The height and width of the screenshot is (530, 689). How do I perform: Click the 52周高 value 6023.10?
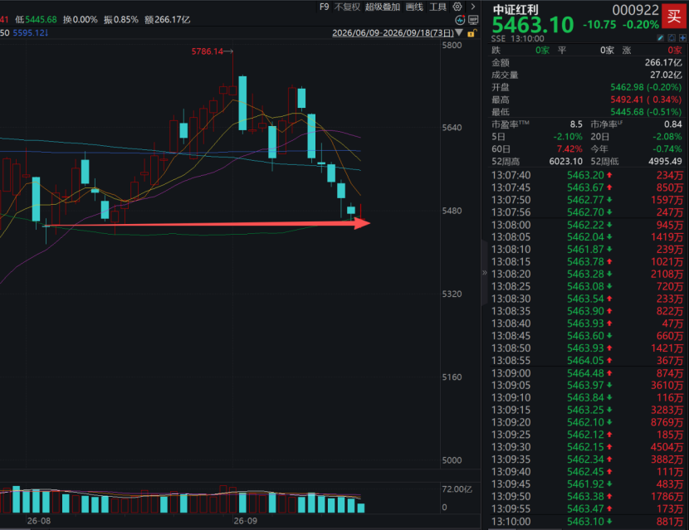click(566, 161)
